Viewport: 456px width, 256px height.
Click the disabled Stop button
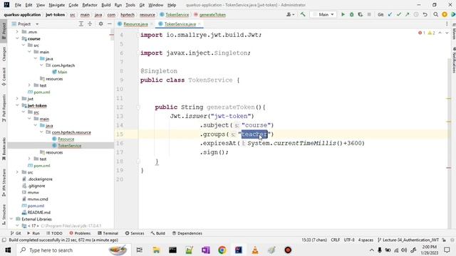click(x=369, y=14)
